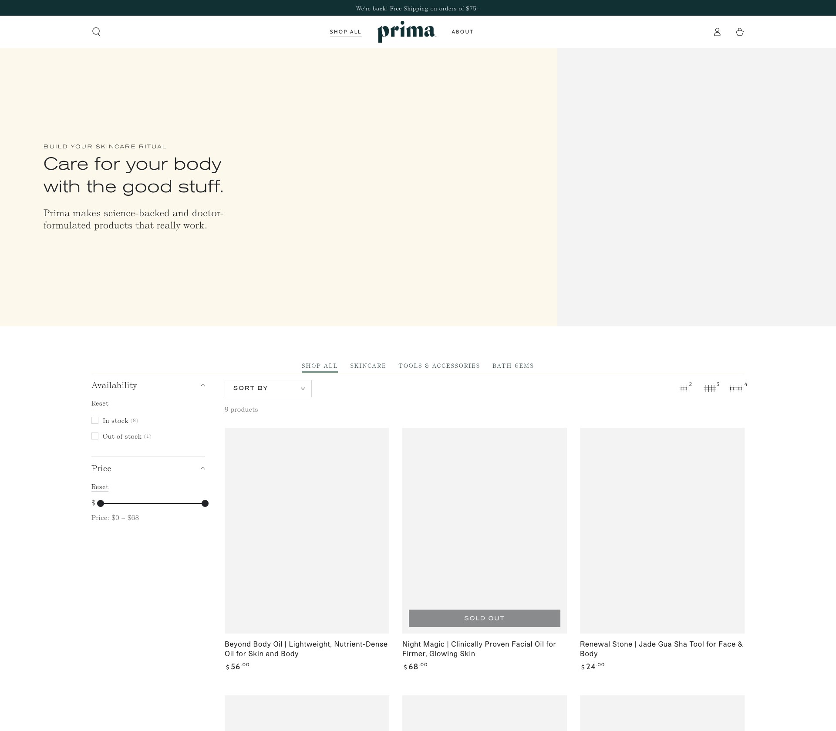
Task: Select the Shop All collection tab
Action: (320, 366)
